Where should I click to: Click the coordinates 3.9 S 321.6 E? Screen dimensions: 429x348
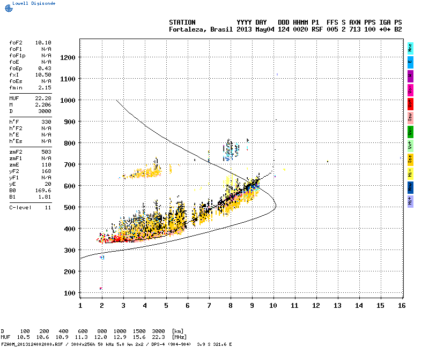pyautogui.click(x=214, y=344)
